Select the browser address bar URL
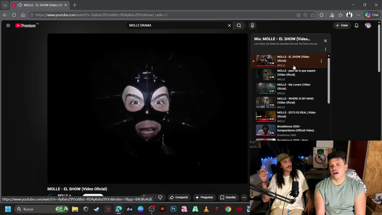Viewport: 382px width, 215px height. click(x=101, y=15)
